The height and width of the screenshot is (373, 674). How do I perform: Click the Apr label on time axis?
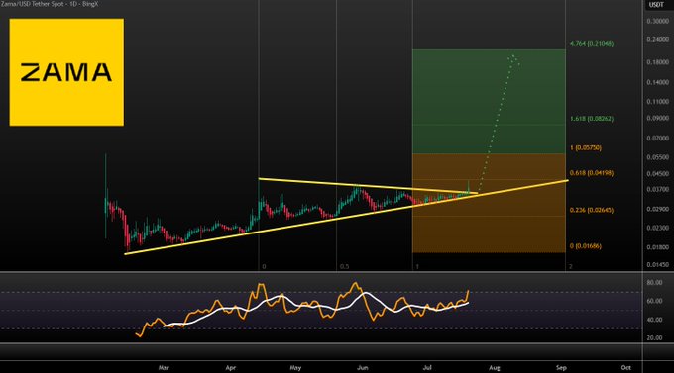(231, 368)
